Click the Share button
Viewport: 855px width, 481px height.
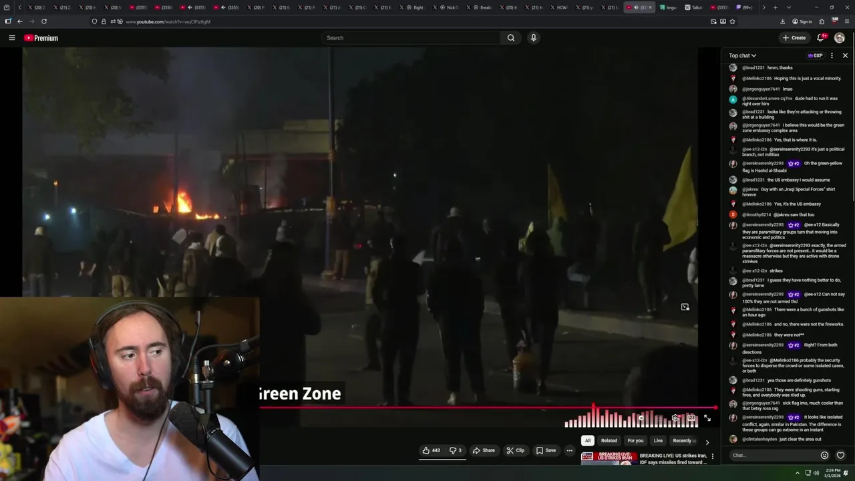484,450
